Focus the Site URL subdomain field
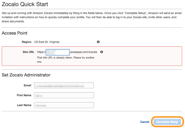Image resolution: width=185 pixels, height=130 pixels. (x=58, y=52)
